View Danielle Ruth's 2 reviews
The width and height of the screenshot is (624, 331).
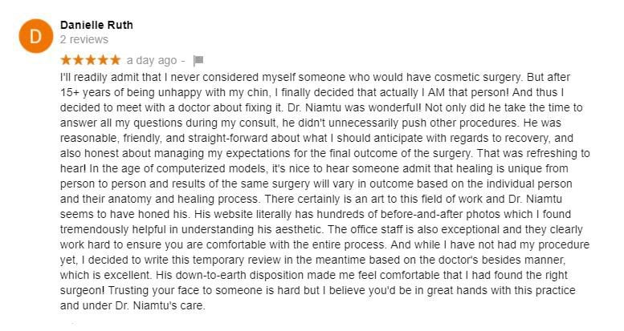point(84,39)
